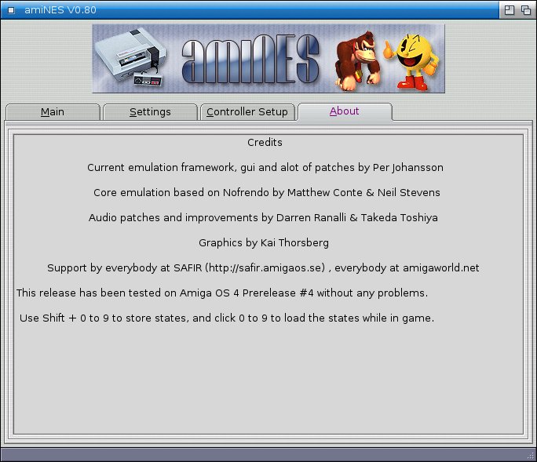Click the amiNES V0.80 title bar text
Screen dimensions: 537x462
tap(60, 10)
